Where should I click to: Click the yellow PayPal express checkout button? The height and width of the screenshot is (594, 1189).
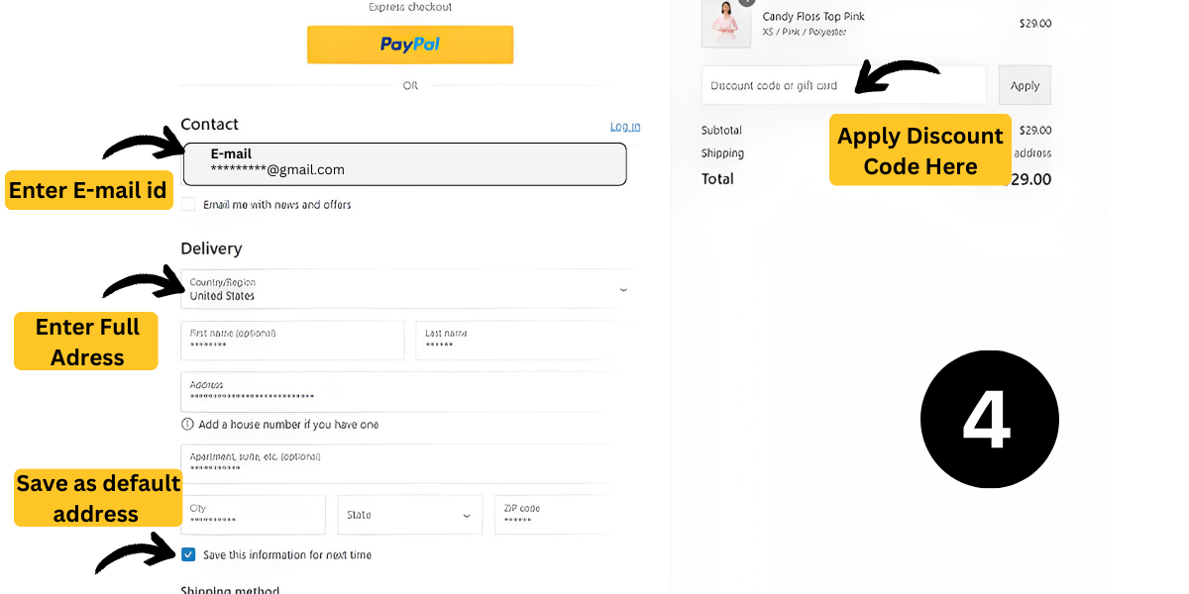click(x=410, y=45)
